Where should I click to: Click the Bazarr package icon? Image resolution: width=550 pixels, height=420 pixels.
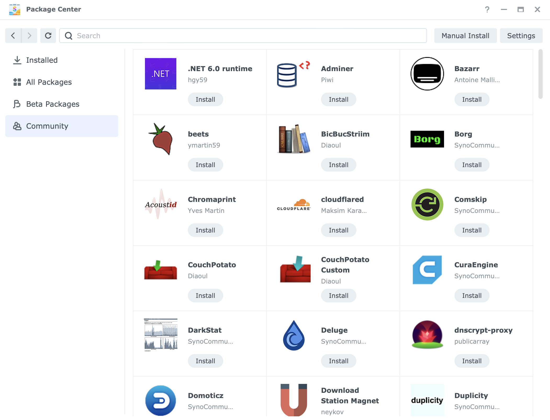coord(427,74)
